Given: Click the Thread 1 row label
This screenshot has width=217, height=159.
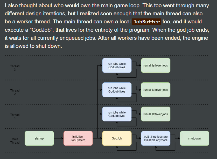Looking at the screenshot, I should tap(15, 116).
